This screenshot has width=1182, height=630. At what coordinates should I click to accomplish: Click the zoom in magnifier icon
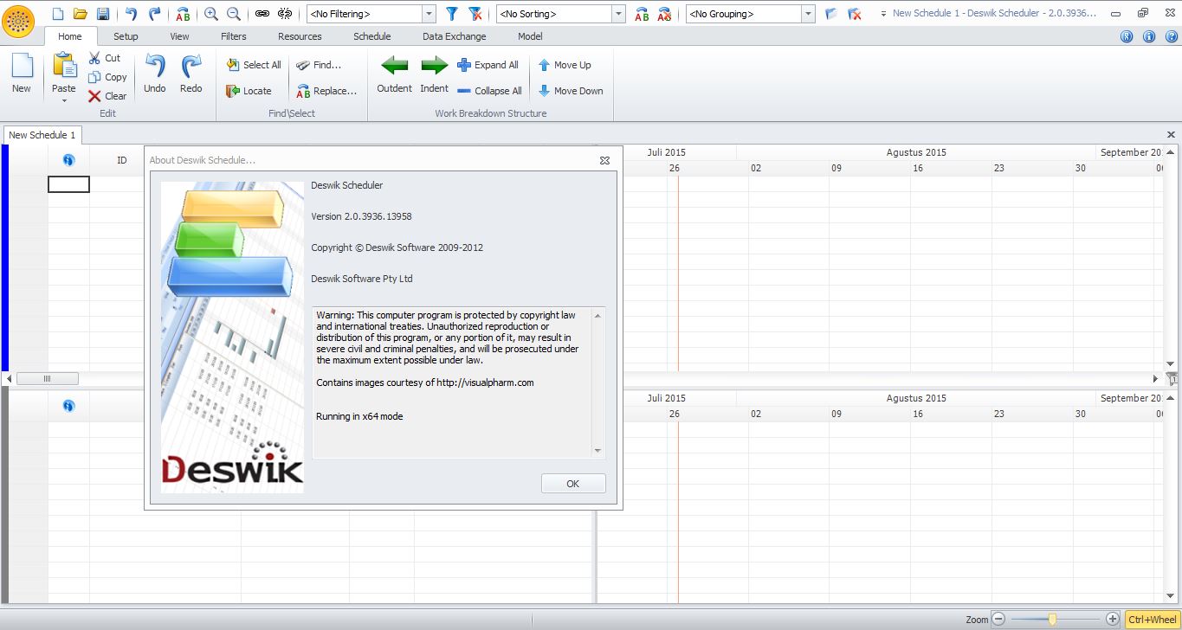210,13
